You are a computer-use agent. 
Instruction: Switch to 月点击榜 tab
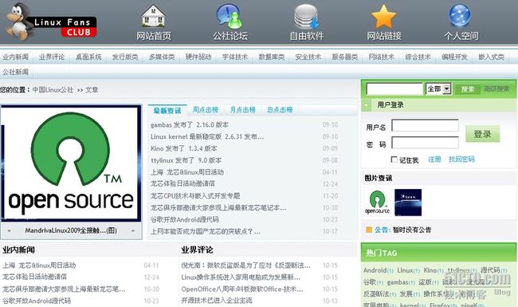[x=242, y=109]
